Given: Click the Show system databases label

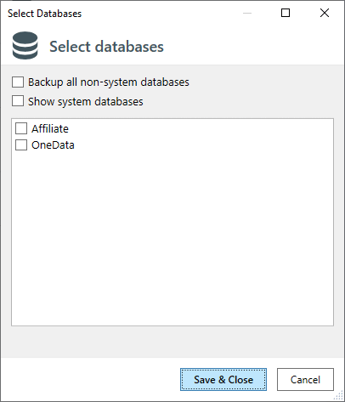Looking at the screenshot, I should pyautogui.click(x=86, y=101).
